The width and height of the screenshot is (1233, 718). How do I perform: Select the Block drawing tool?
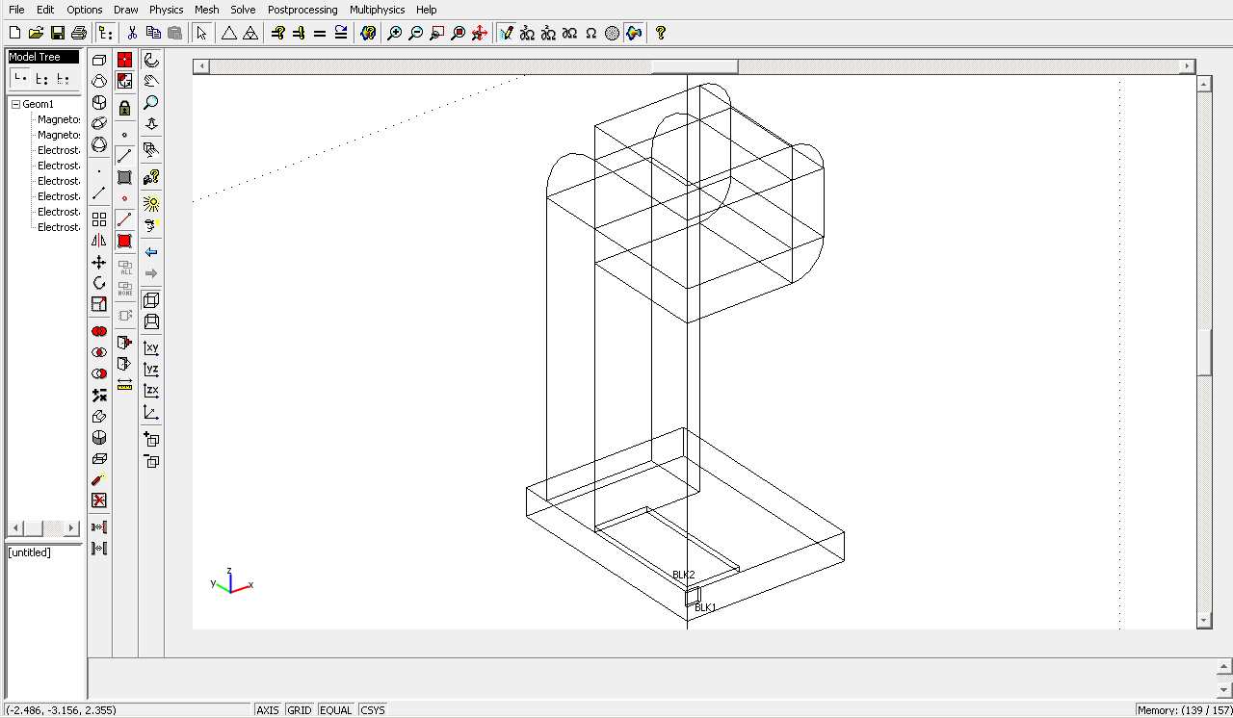click(x=99, y=60)
